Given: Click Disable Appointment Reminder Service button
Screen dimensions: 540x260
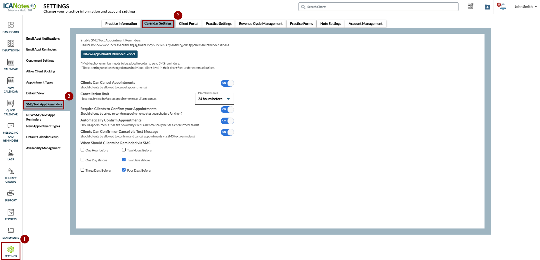Looking at the screenshot, I should [109, 54].
